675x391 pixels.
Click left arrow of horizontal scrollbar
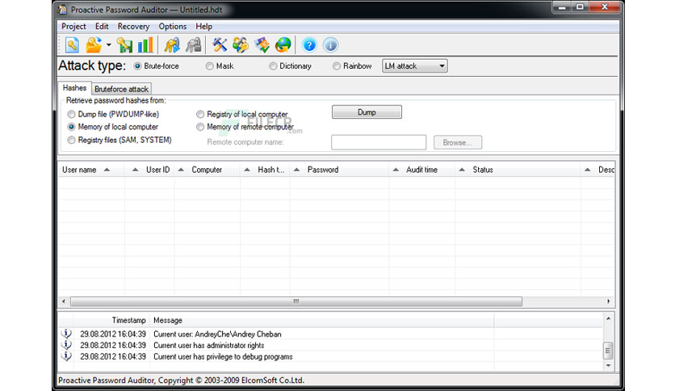pyautogui.click(x=64, y=301)
